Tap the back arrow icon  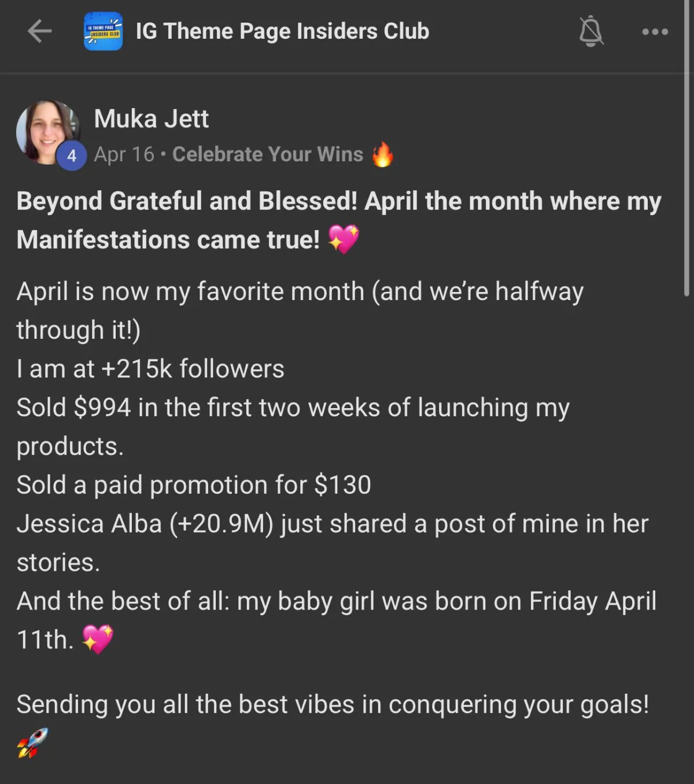tap(39, 31)
